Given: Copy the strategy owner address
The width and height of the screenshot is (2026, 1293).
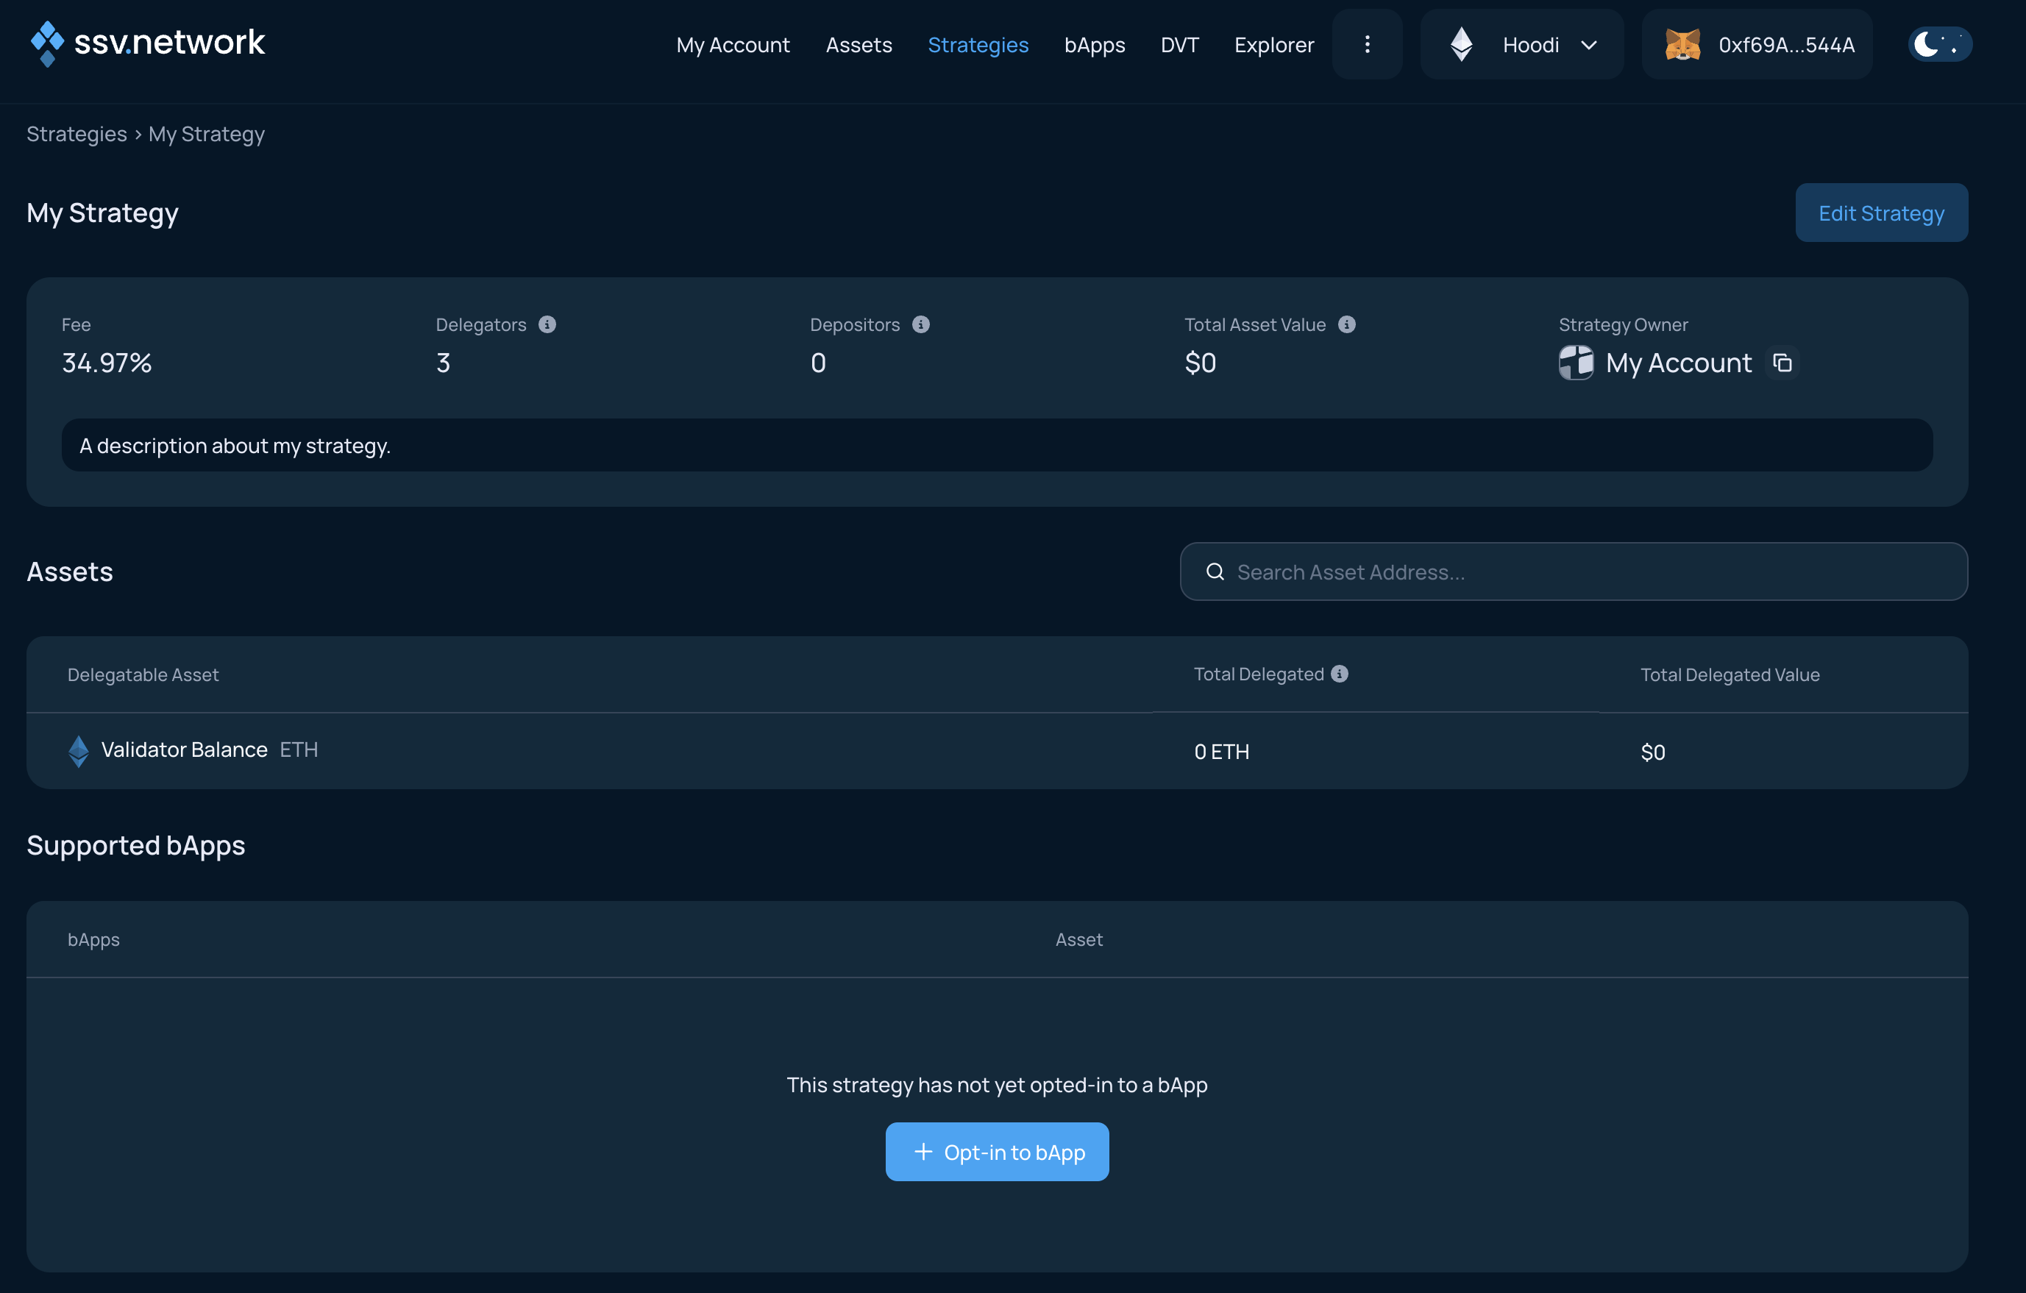Looking at the screenshot, I should point(1782,363).
